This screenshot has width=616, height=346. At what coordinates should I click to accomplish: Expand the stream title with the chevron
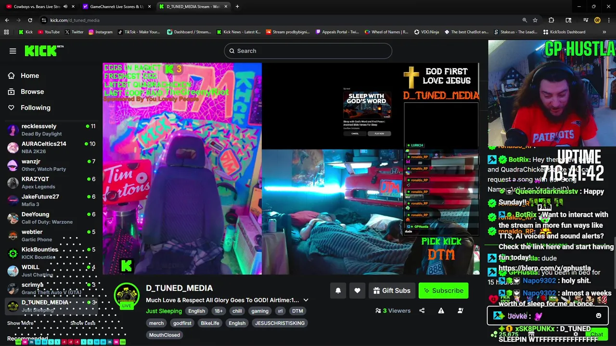[306, 300]
